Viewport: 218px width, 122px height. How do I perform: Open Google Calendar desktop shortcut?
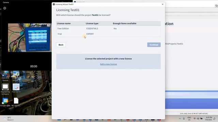tap(5, 102)
